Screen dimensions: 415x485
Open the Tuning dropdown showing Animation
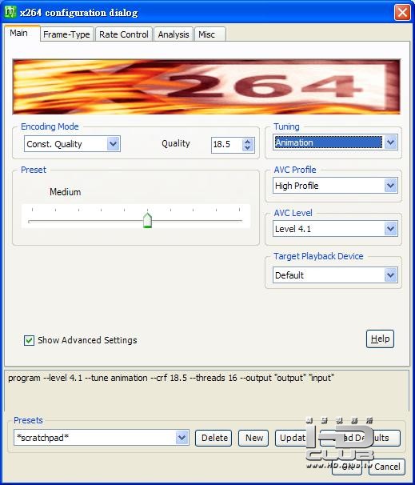[335, 142]
